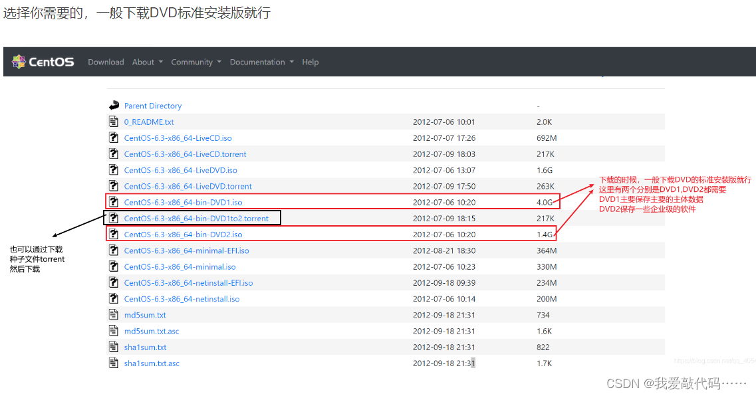756x396 pixels.
Task: Click the file icon beside sha1sum.txt.asc
Action: coord(113,363)
